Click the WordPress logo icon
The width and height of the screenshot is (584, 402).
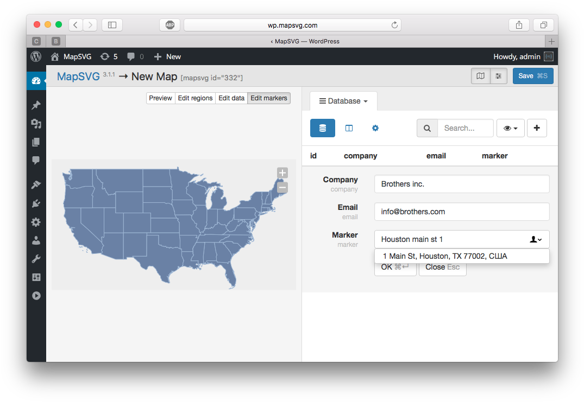point(36,56)
